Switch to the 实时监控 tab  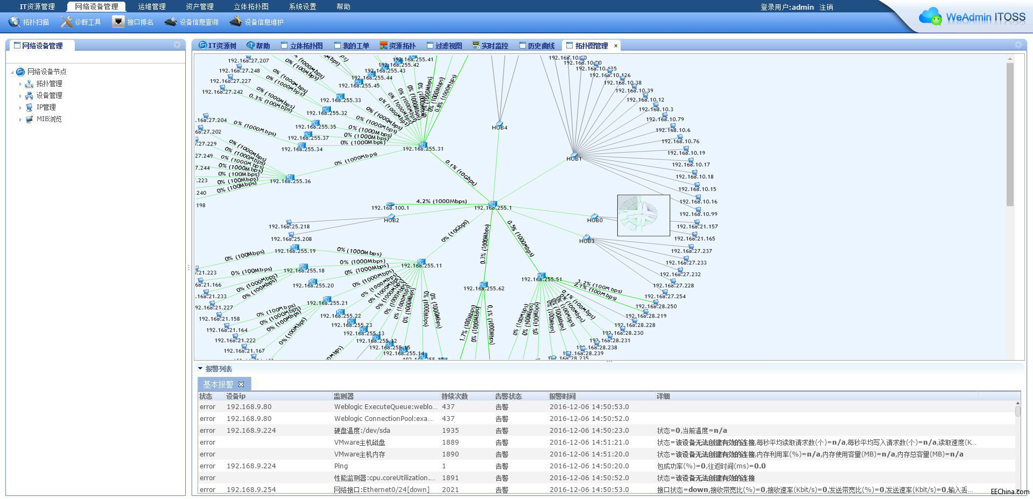[x=490, y=46]
